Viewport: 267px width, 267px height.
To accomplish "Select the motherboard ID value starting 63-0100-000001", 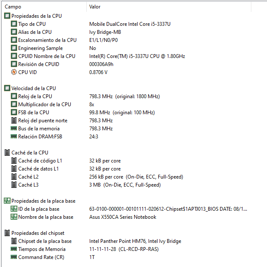I will pos(168,209).
